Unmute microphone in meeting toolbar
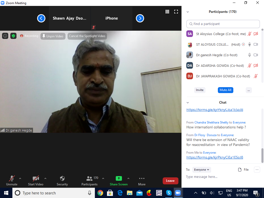The width and height of the screenshot is (264, 198). click(x=12, y=181)
